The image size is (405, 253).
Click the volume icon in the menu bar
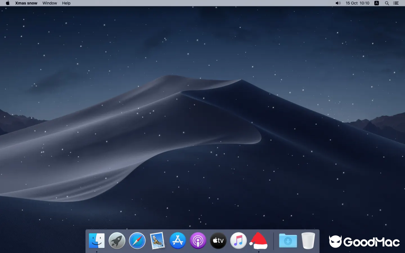click(x=338, y=3)
